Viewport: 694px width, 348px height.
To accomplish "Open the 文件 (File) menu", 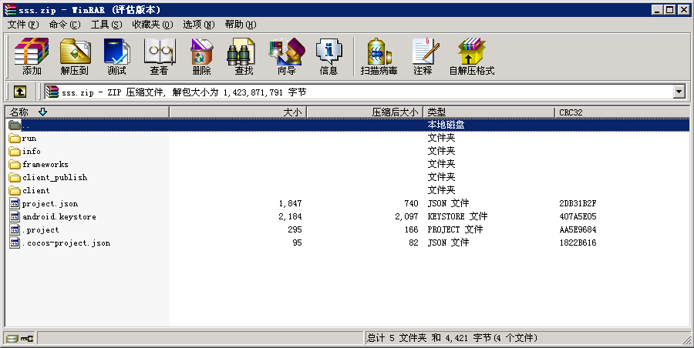I will tap(22, 25).
